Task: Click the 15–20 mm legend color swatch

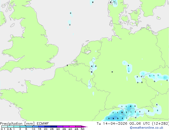Action: (x=41, y=127)
